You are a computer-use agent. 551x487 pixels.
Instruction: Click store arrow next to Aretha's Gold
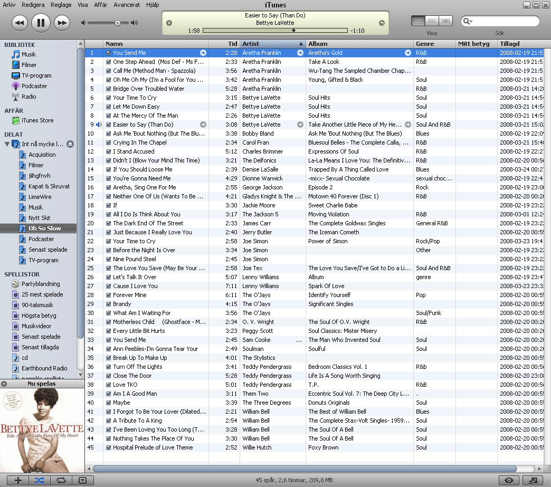click(407, 53)
